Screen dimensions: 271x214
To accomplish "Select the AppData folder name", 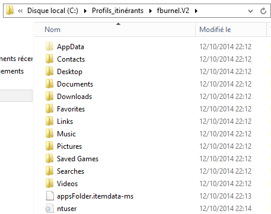I will point(71,47).
